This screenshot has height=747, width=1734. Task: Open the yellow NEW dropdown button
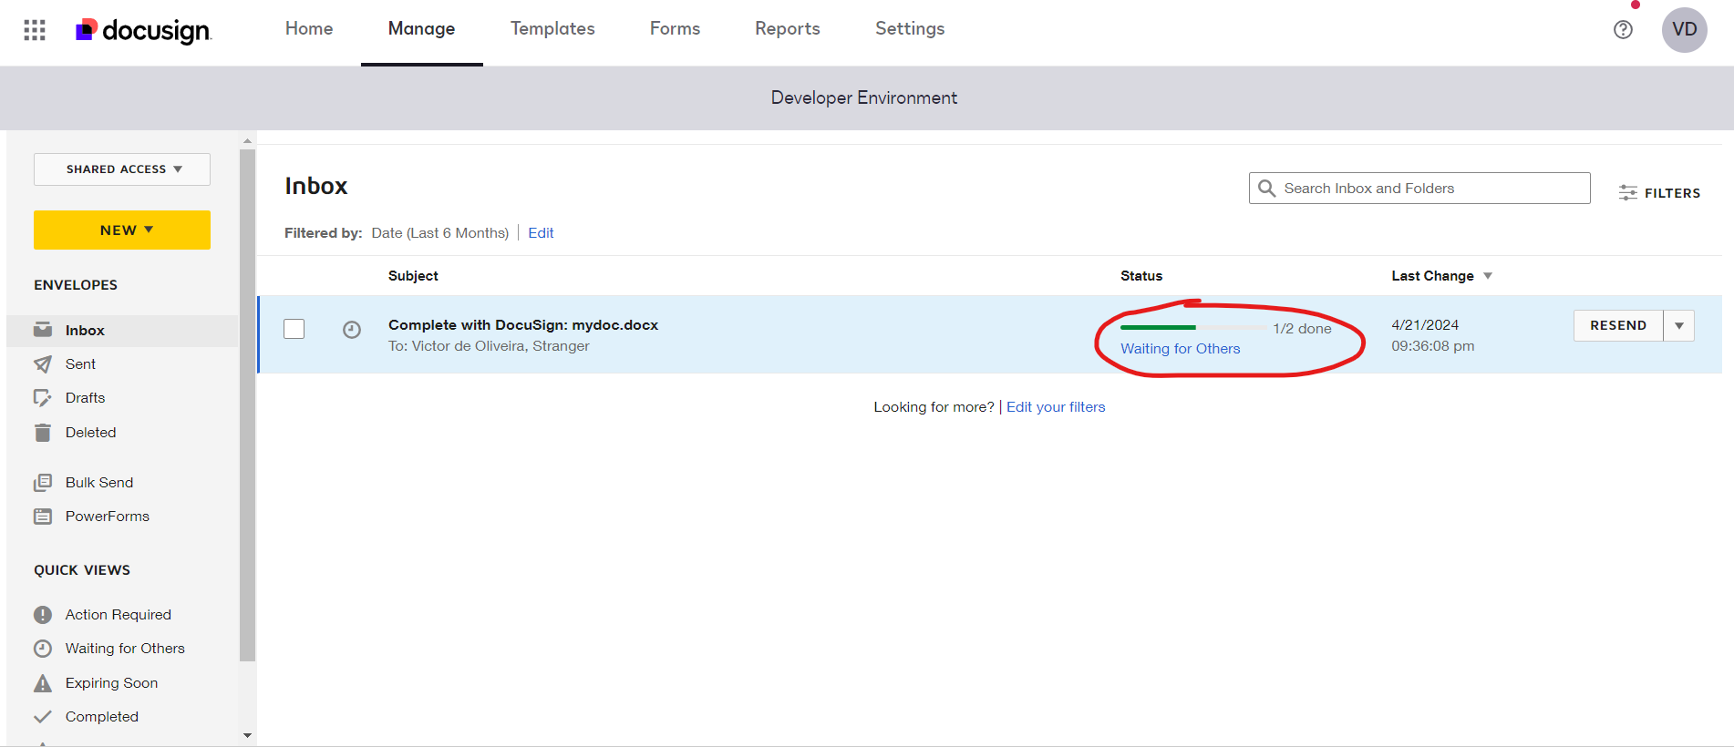click(x=122, y=230)
